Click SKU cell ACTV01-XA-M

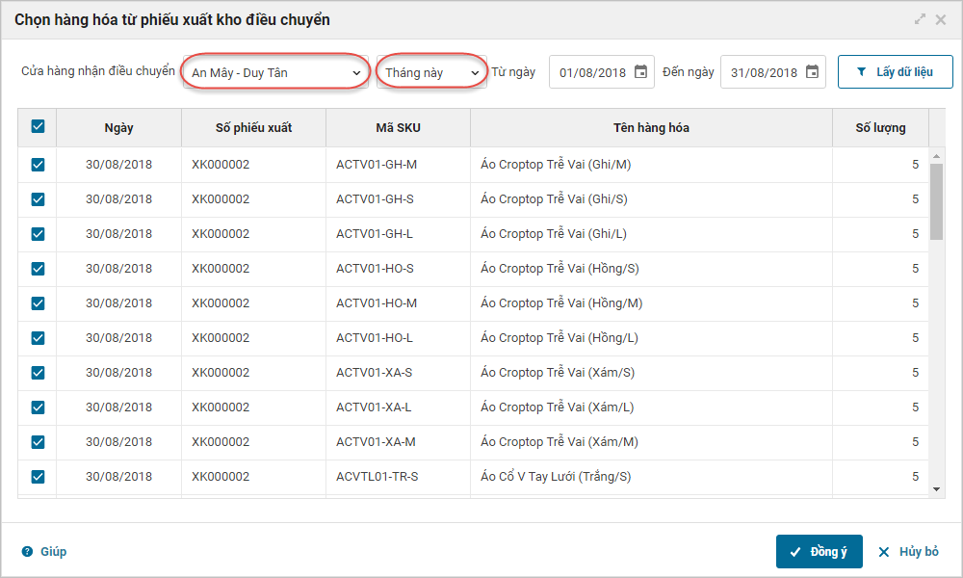tap(398, 442)
